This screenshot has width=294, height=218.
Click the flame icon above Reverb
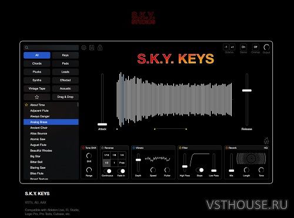[266, 141]
